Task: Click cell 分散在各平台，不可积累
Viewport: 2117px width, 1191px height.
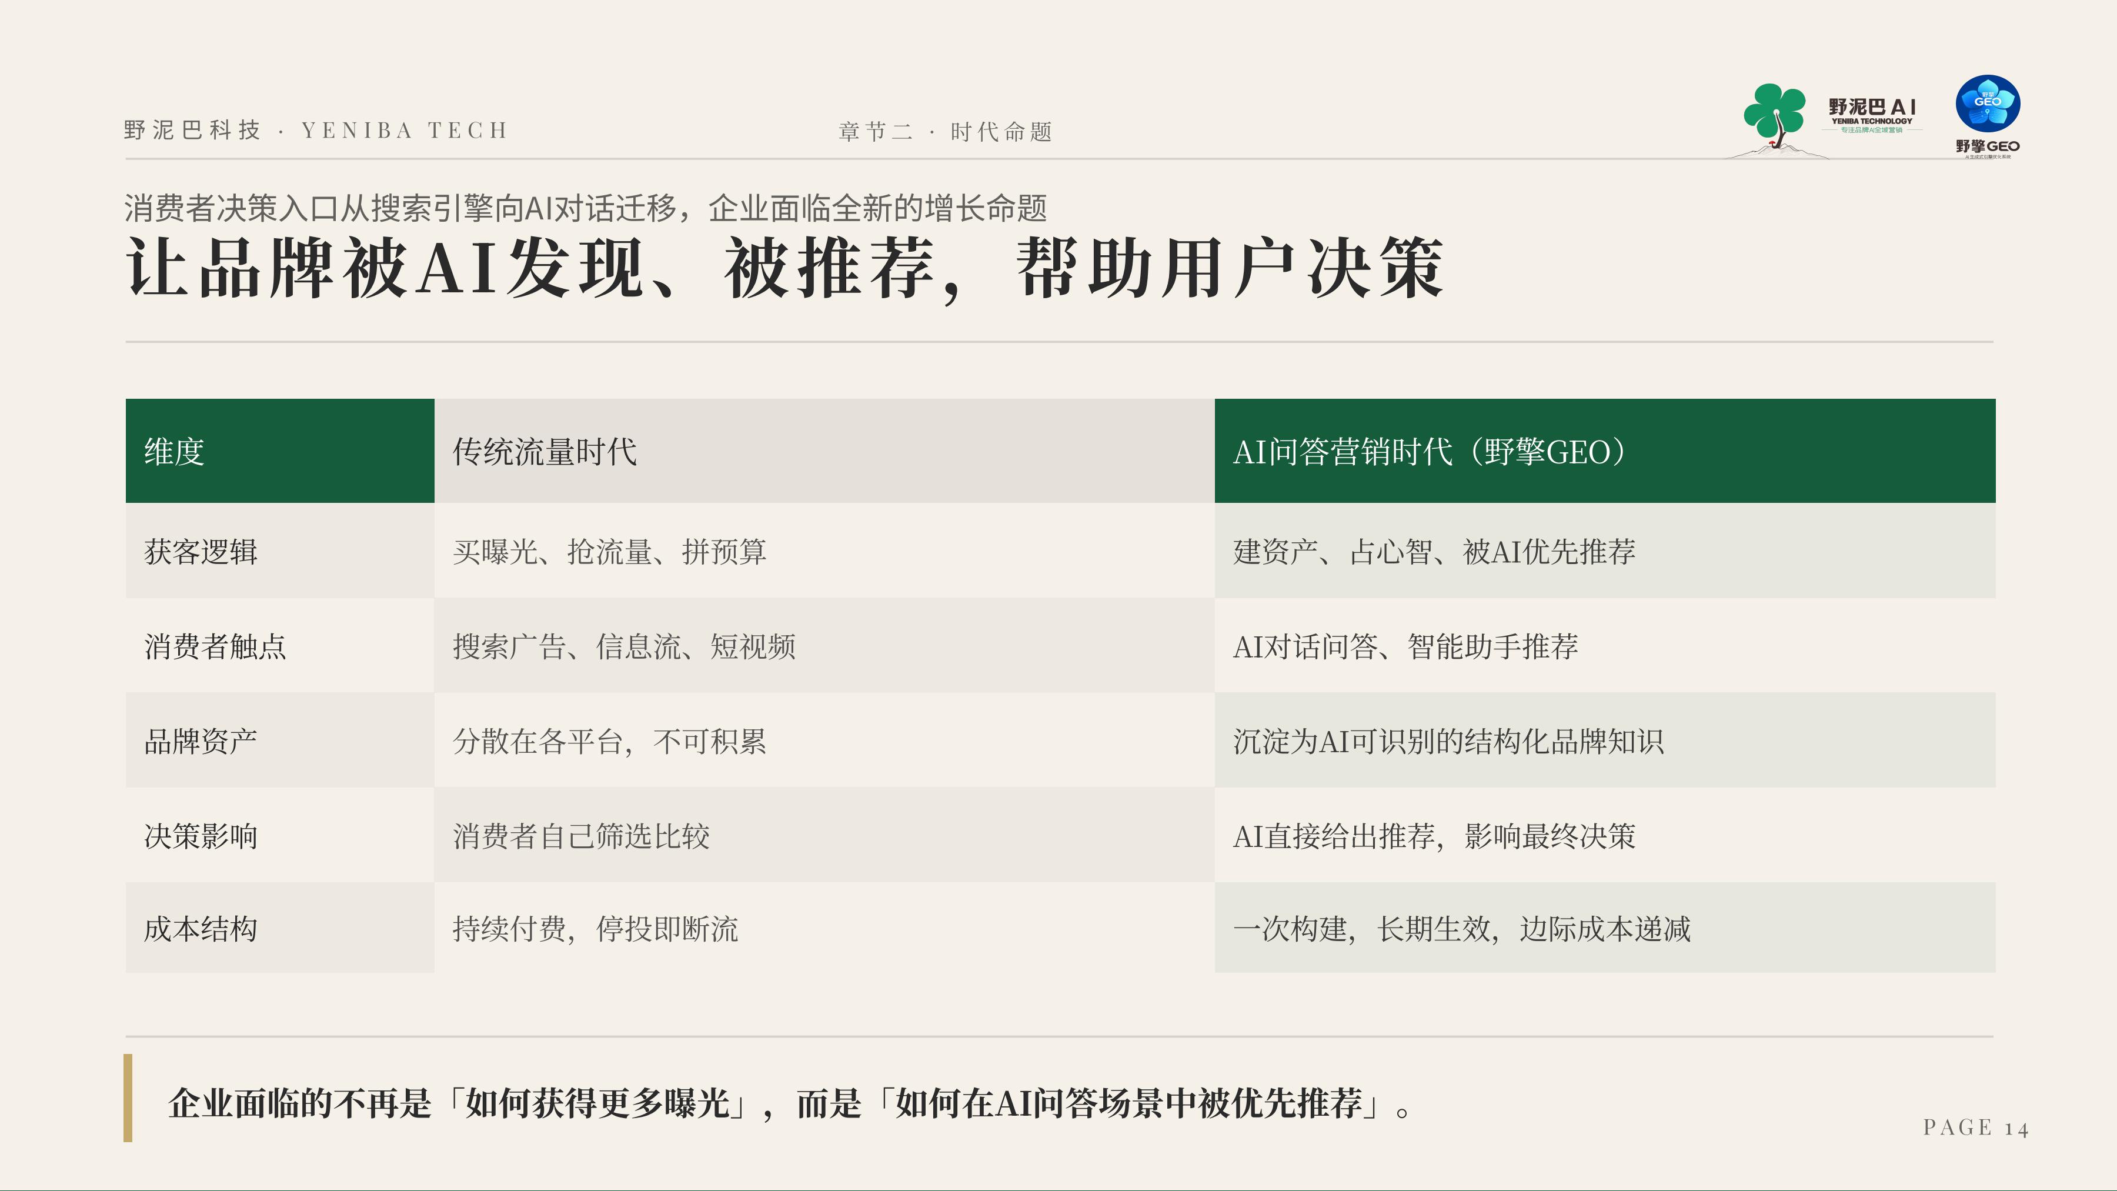Action: click(x=824, y=740)
